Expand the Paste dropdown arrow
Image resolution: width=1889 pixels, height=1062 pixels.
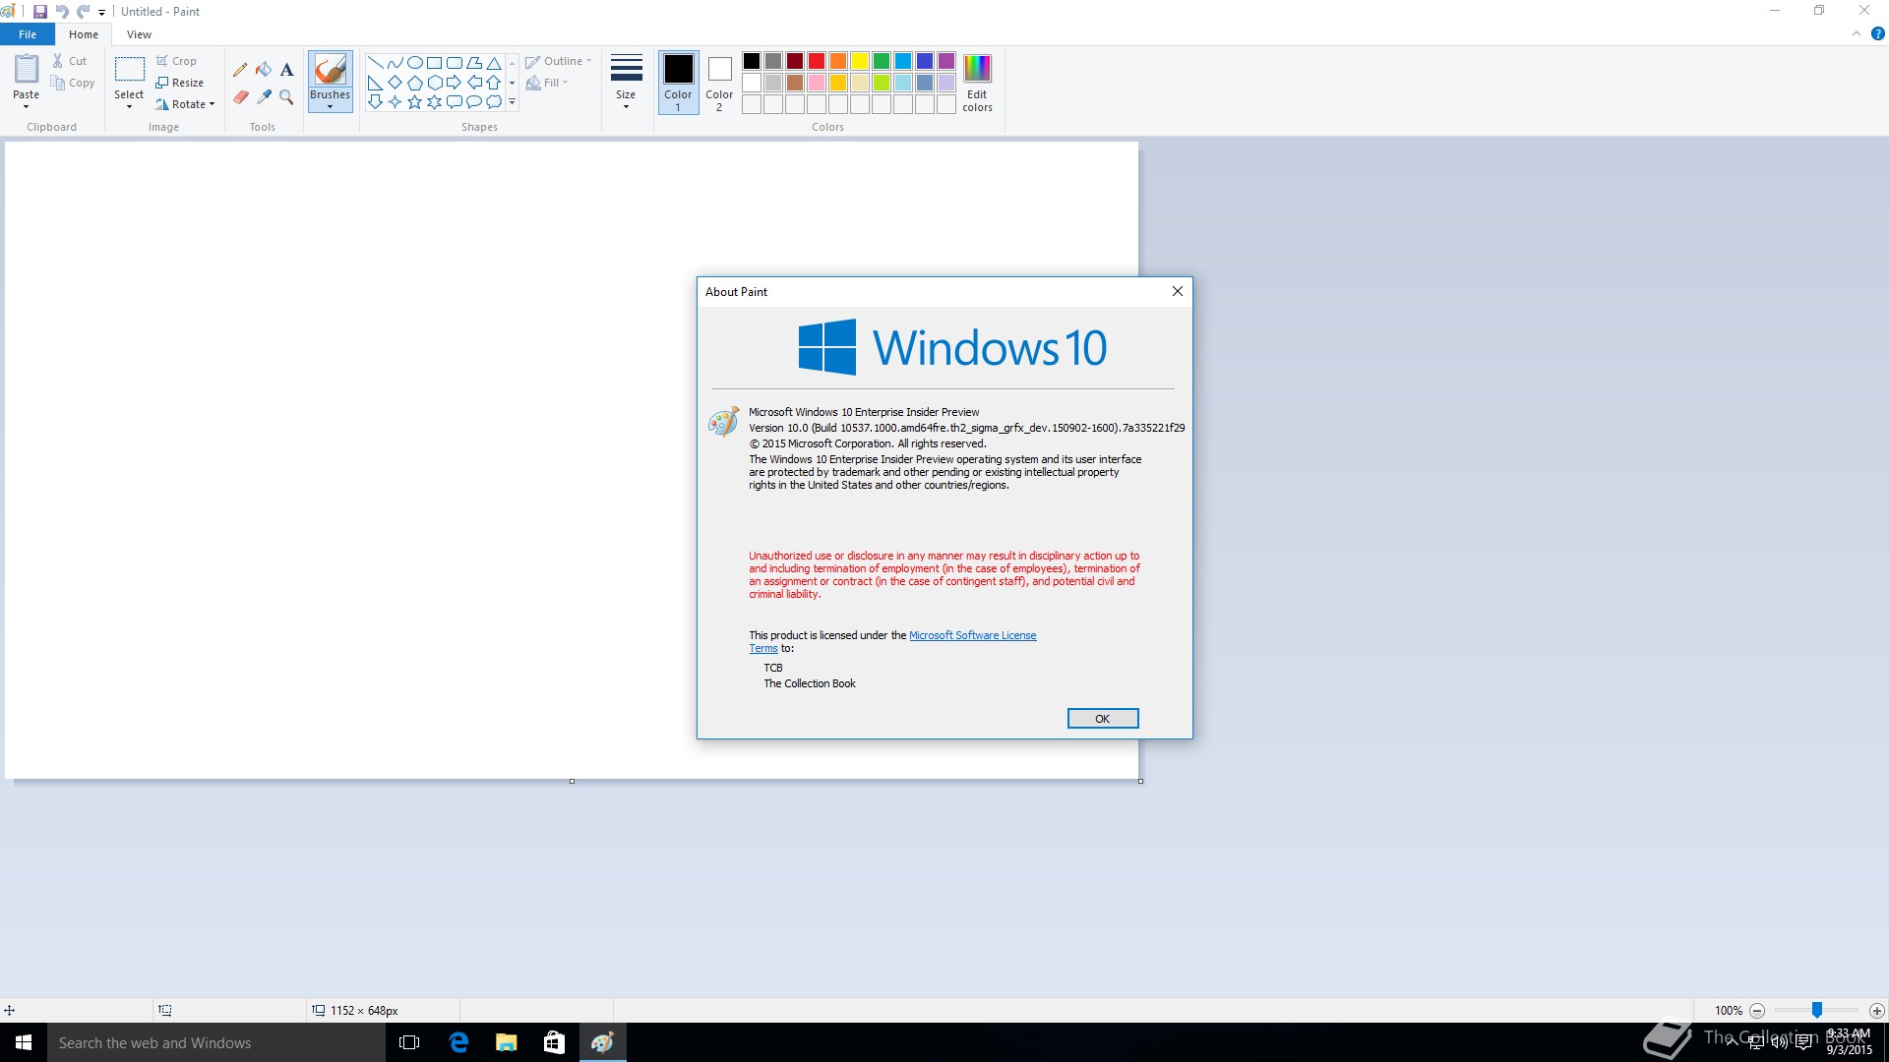[27, 106]
